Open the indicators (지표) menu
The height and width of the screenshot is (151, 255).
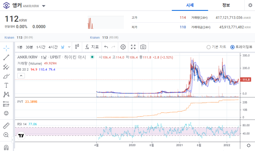[x=92, y=47]
